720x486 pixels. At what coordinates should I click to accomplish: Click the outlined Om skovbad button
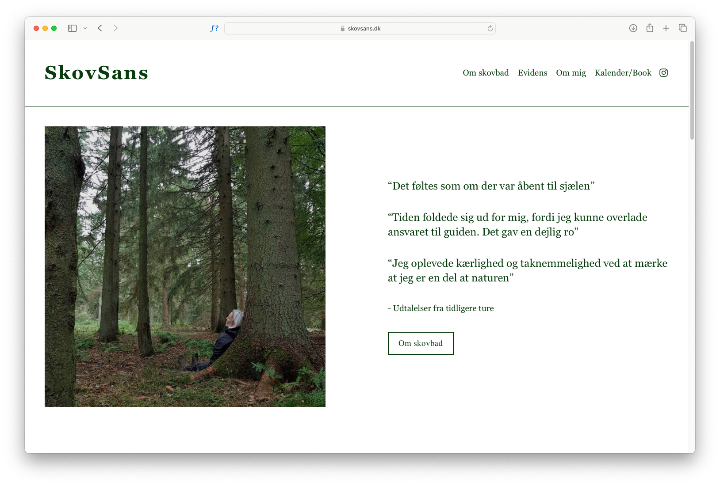coord(421,343)
